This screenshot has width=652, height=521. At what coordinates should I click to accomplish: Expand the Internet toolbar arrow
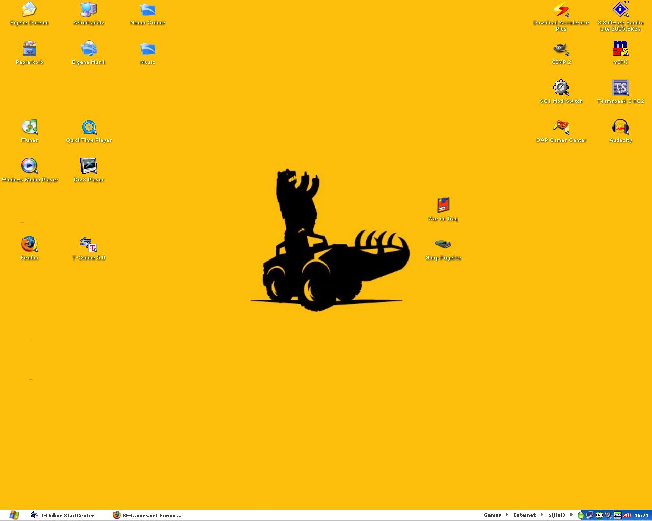pyautogui.click(x=542, y=515)
